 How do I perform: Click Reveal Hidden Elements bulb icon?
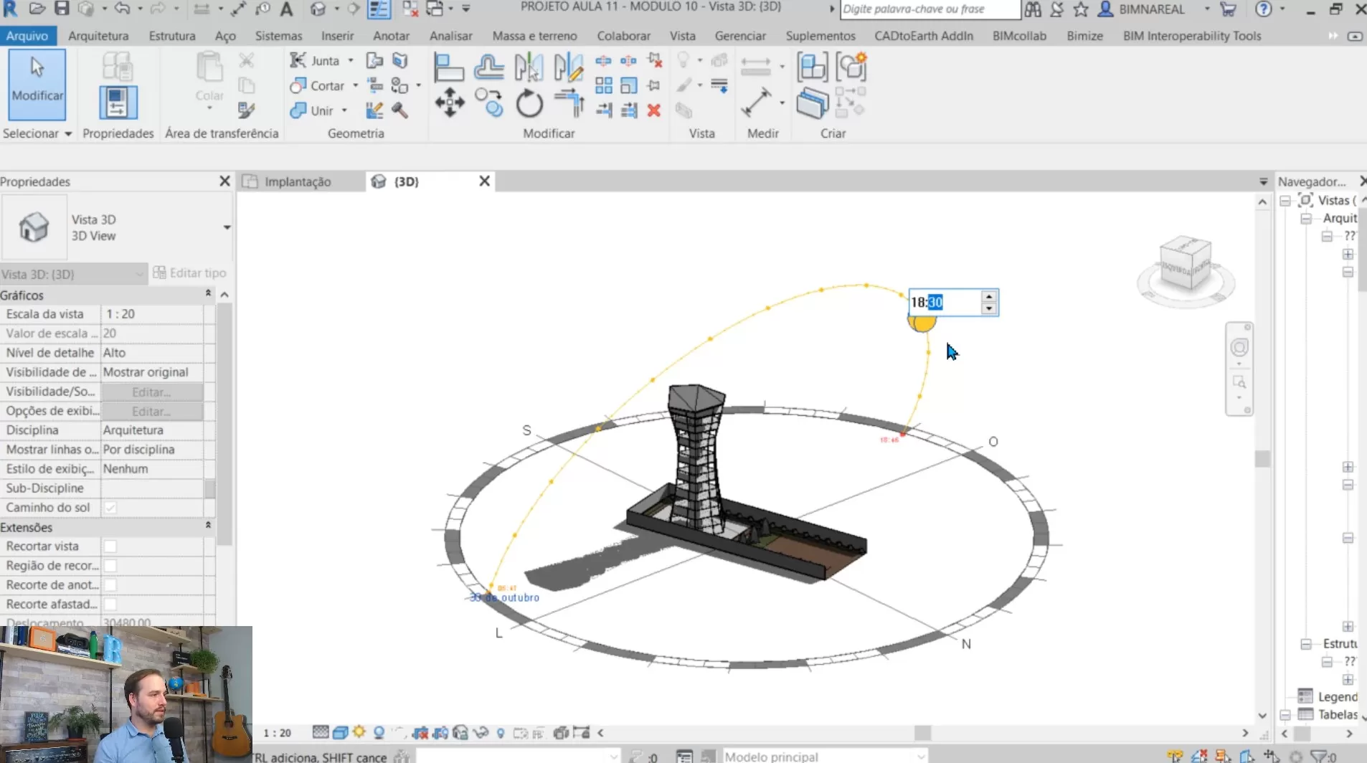pyautogui.click(x=501, y=732)
